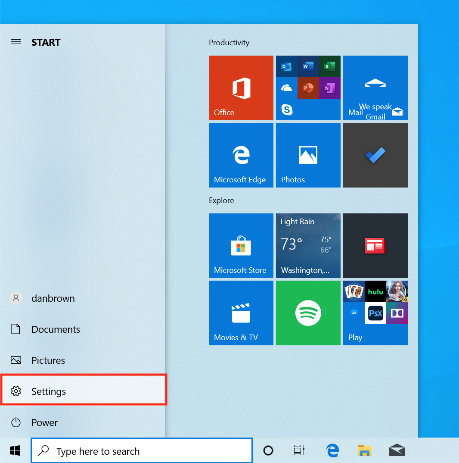This screenshot has height=463, width=459.
Task: Click the search input field
Action: pos(141,450)
